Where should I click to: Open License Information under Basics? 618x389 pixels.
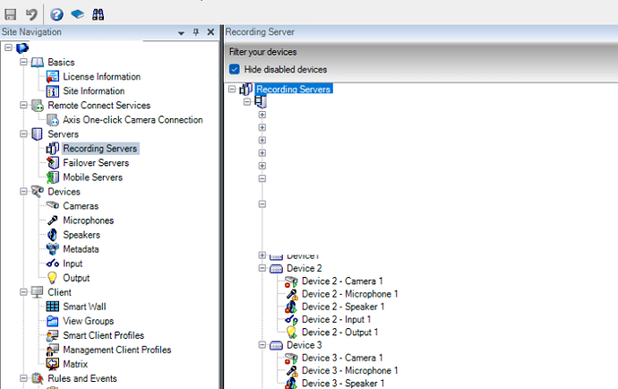(x=101, y=77)
